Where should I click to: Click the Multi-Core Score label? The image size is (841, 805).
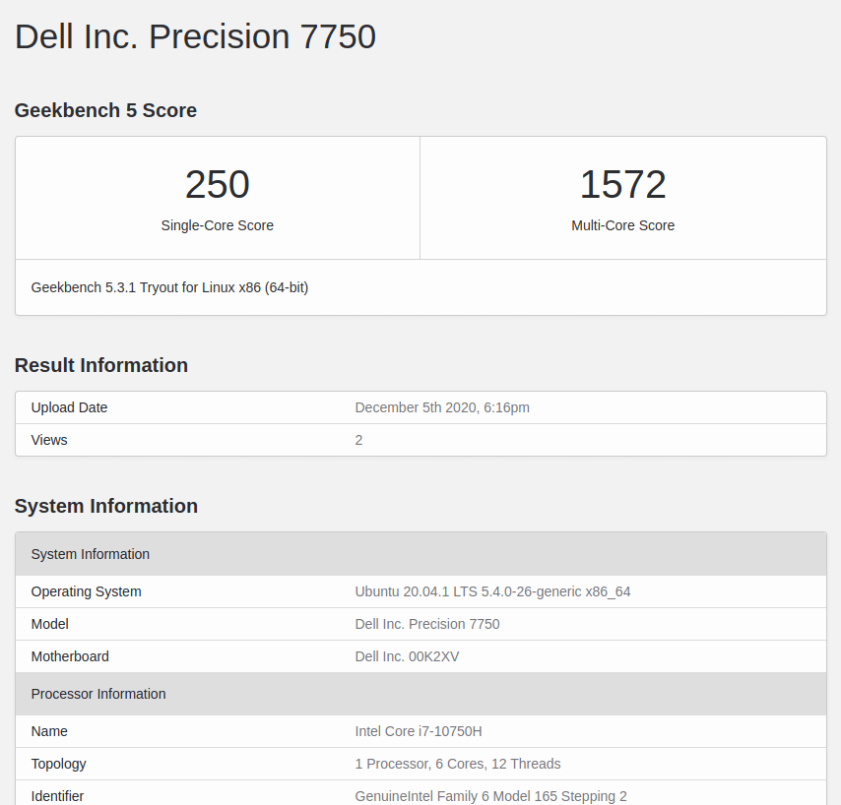(622, 225)
